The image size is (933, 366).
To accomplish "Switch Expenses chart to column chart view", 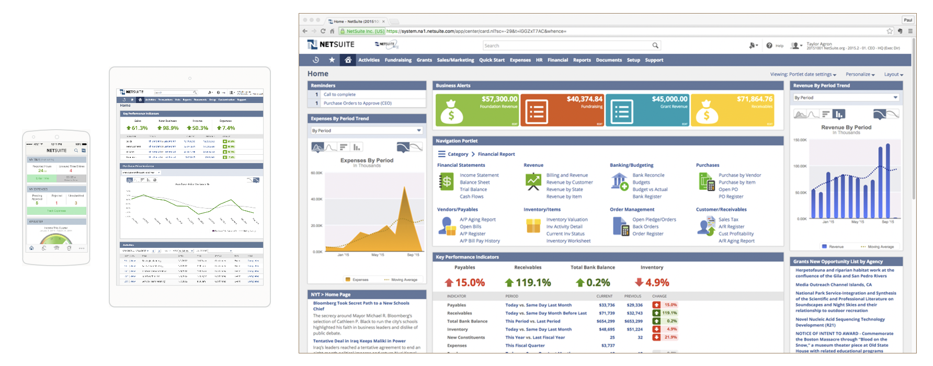I will [357, 147].
